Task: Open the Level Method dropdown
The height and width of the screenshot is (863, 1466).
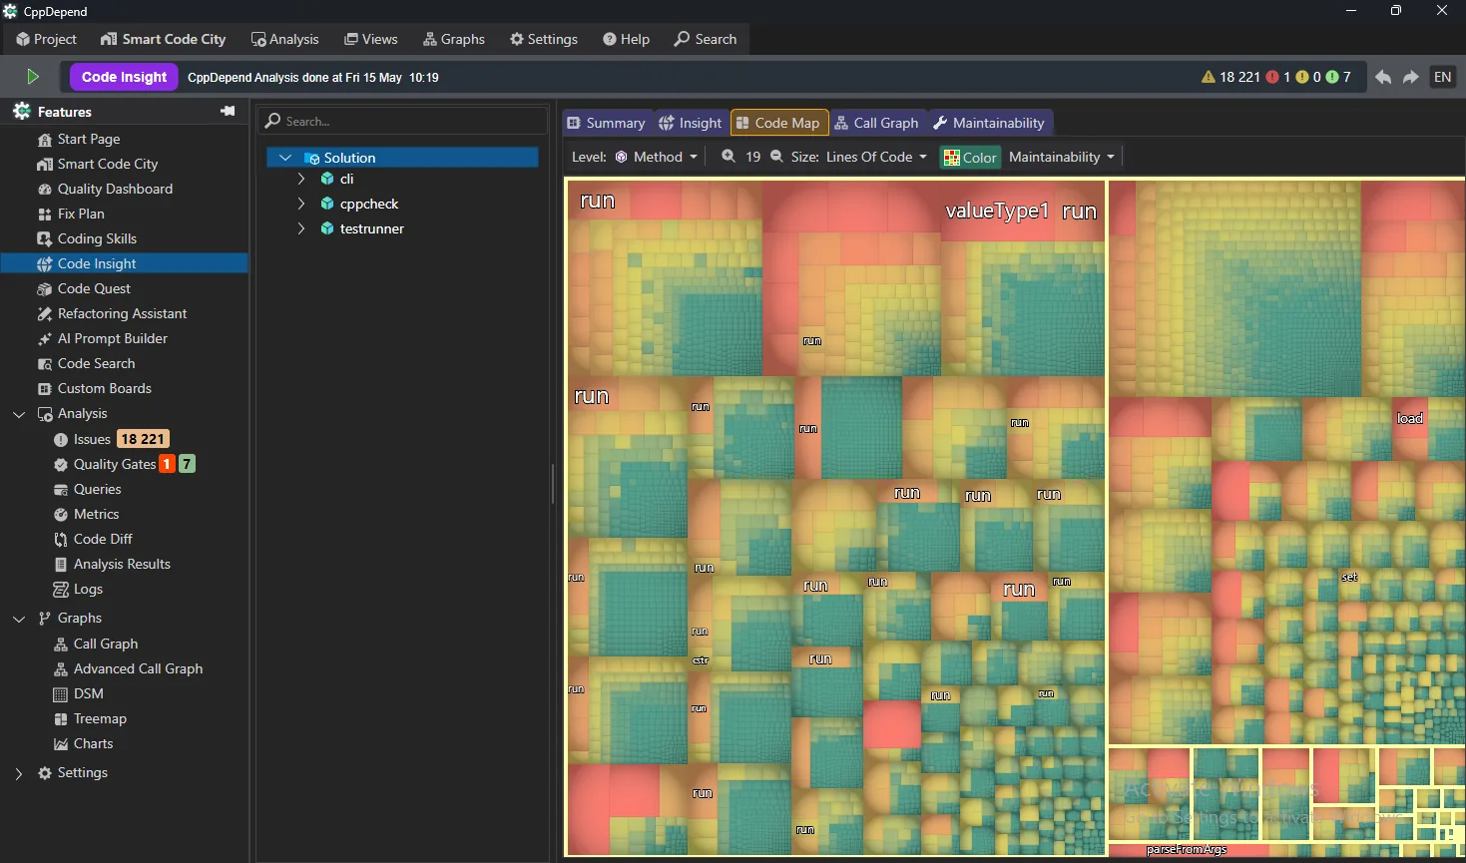Action: pos(656,157)
